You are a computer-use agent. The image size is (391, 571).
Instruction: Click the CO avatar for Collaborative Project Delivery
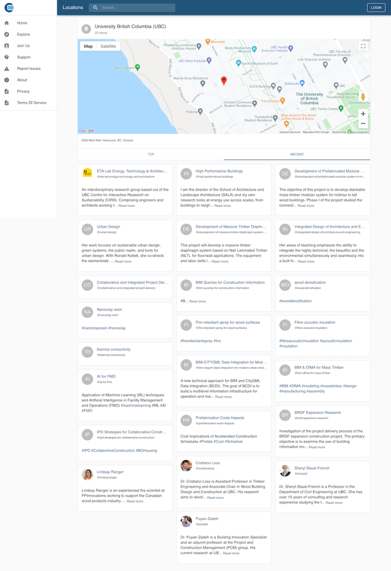[87, 285]
